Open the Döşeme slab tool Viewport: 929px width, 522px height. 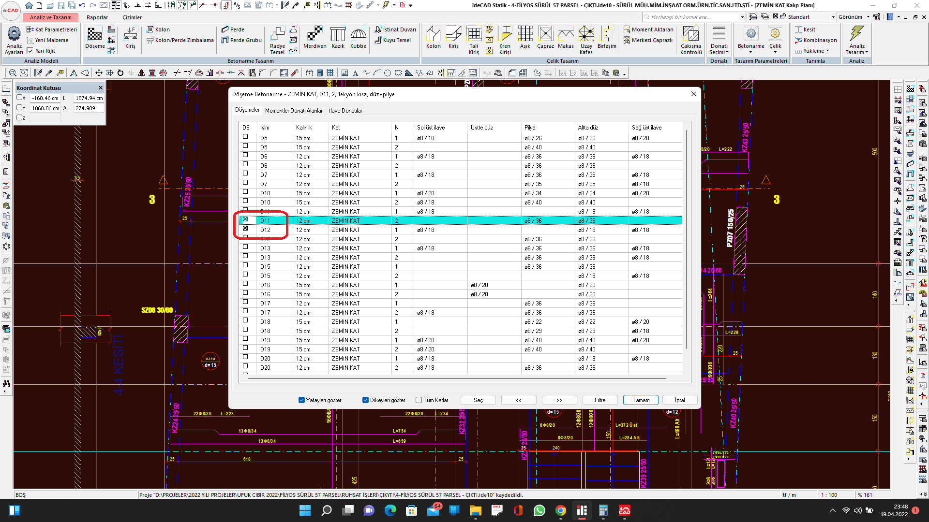95,38
